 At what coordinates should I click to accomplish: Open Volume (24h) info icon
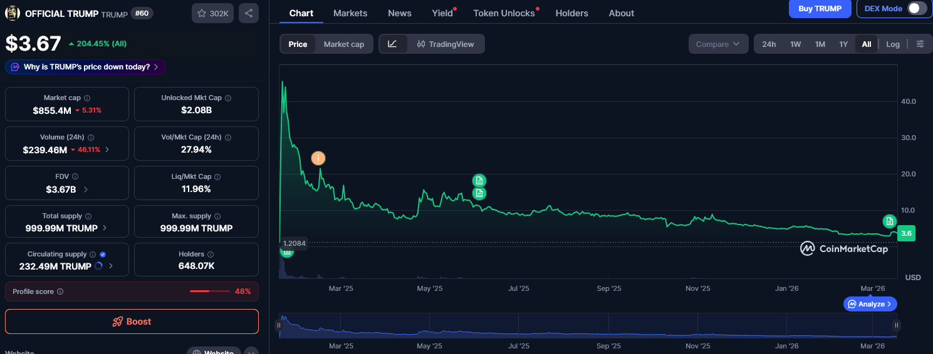(x=91, y=138)
